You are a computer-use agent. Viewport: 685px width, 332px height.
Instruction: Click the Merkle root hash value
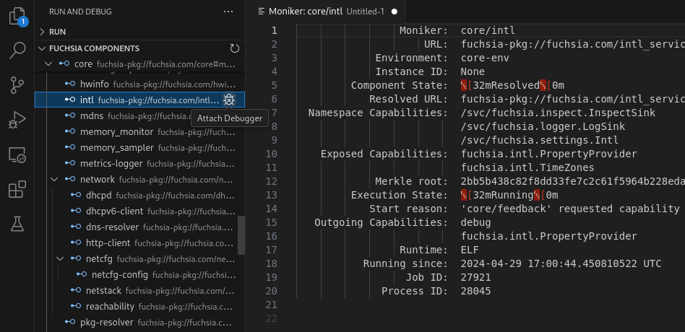[572, 181]
